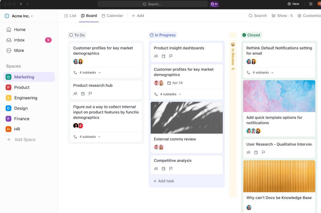
Task: Open the Why can't Docs cover image
Action: (x=279, y=176)
